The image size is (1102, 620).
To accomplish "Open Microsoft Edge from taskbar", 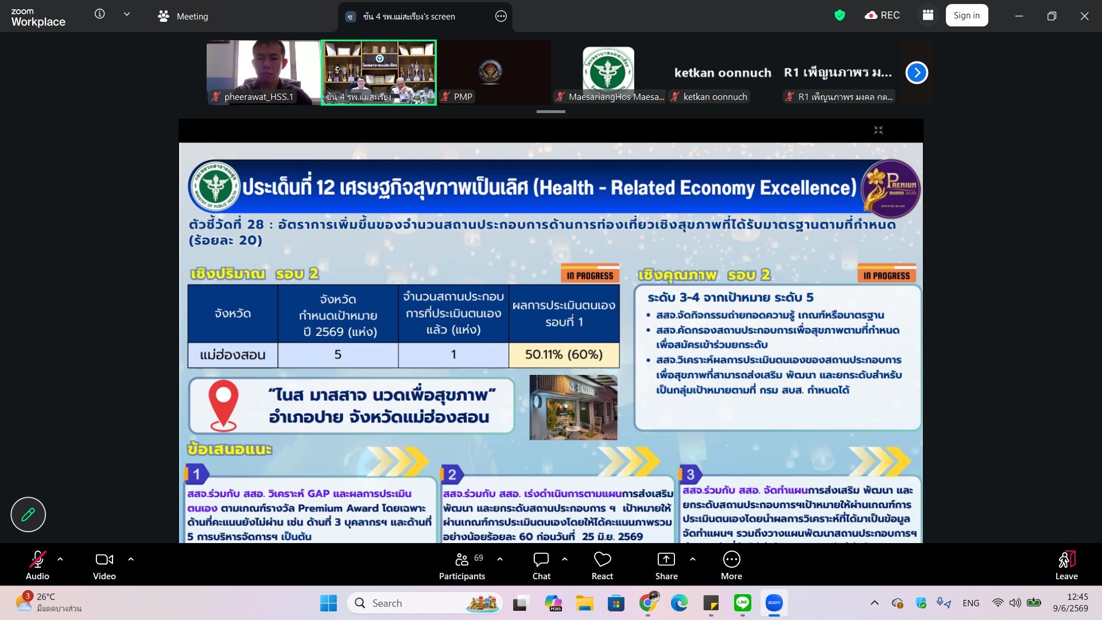I will 680,603.
